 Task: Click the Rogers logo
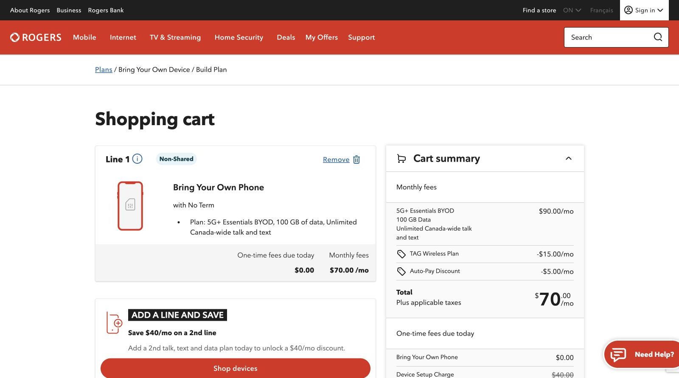click(x=36, y=37)
